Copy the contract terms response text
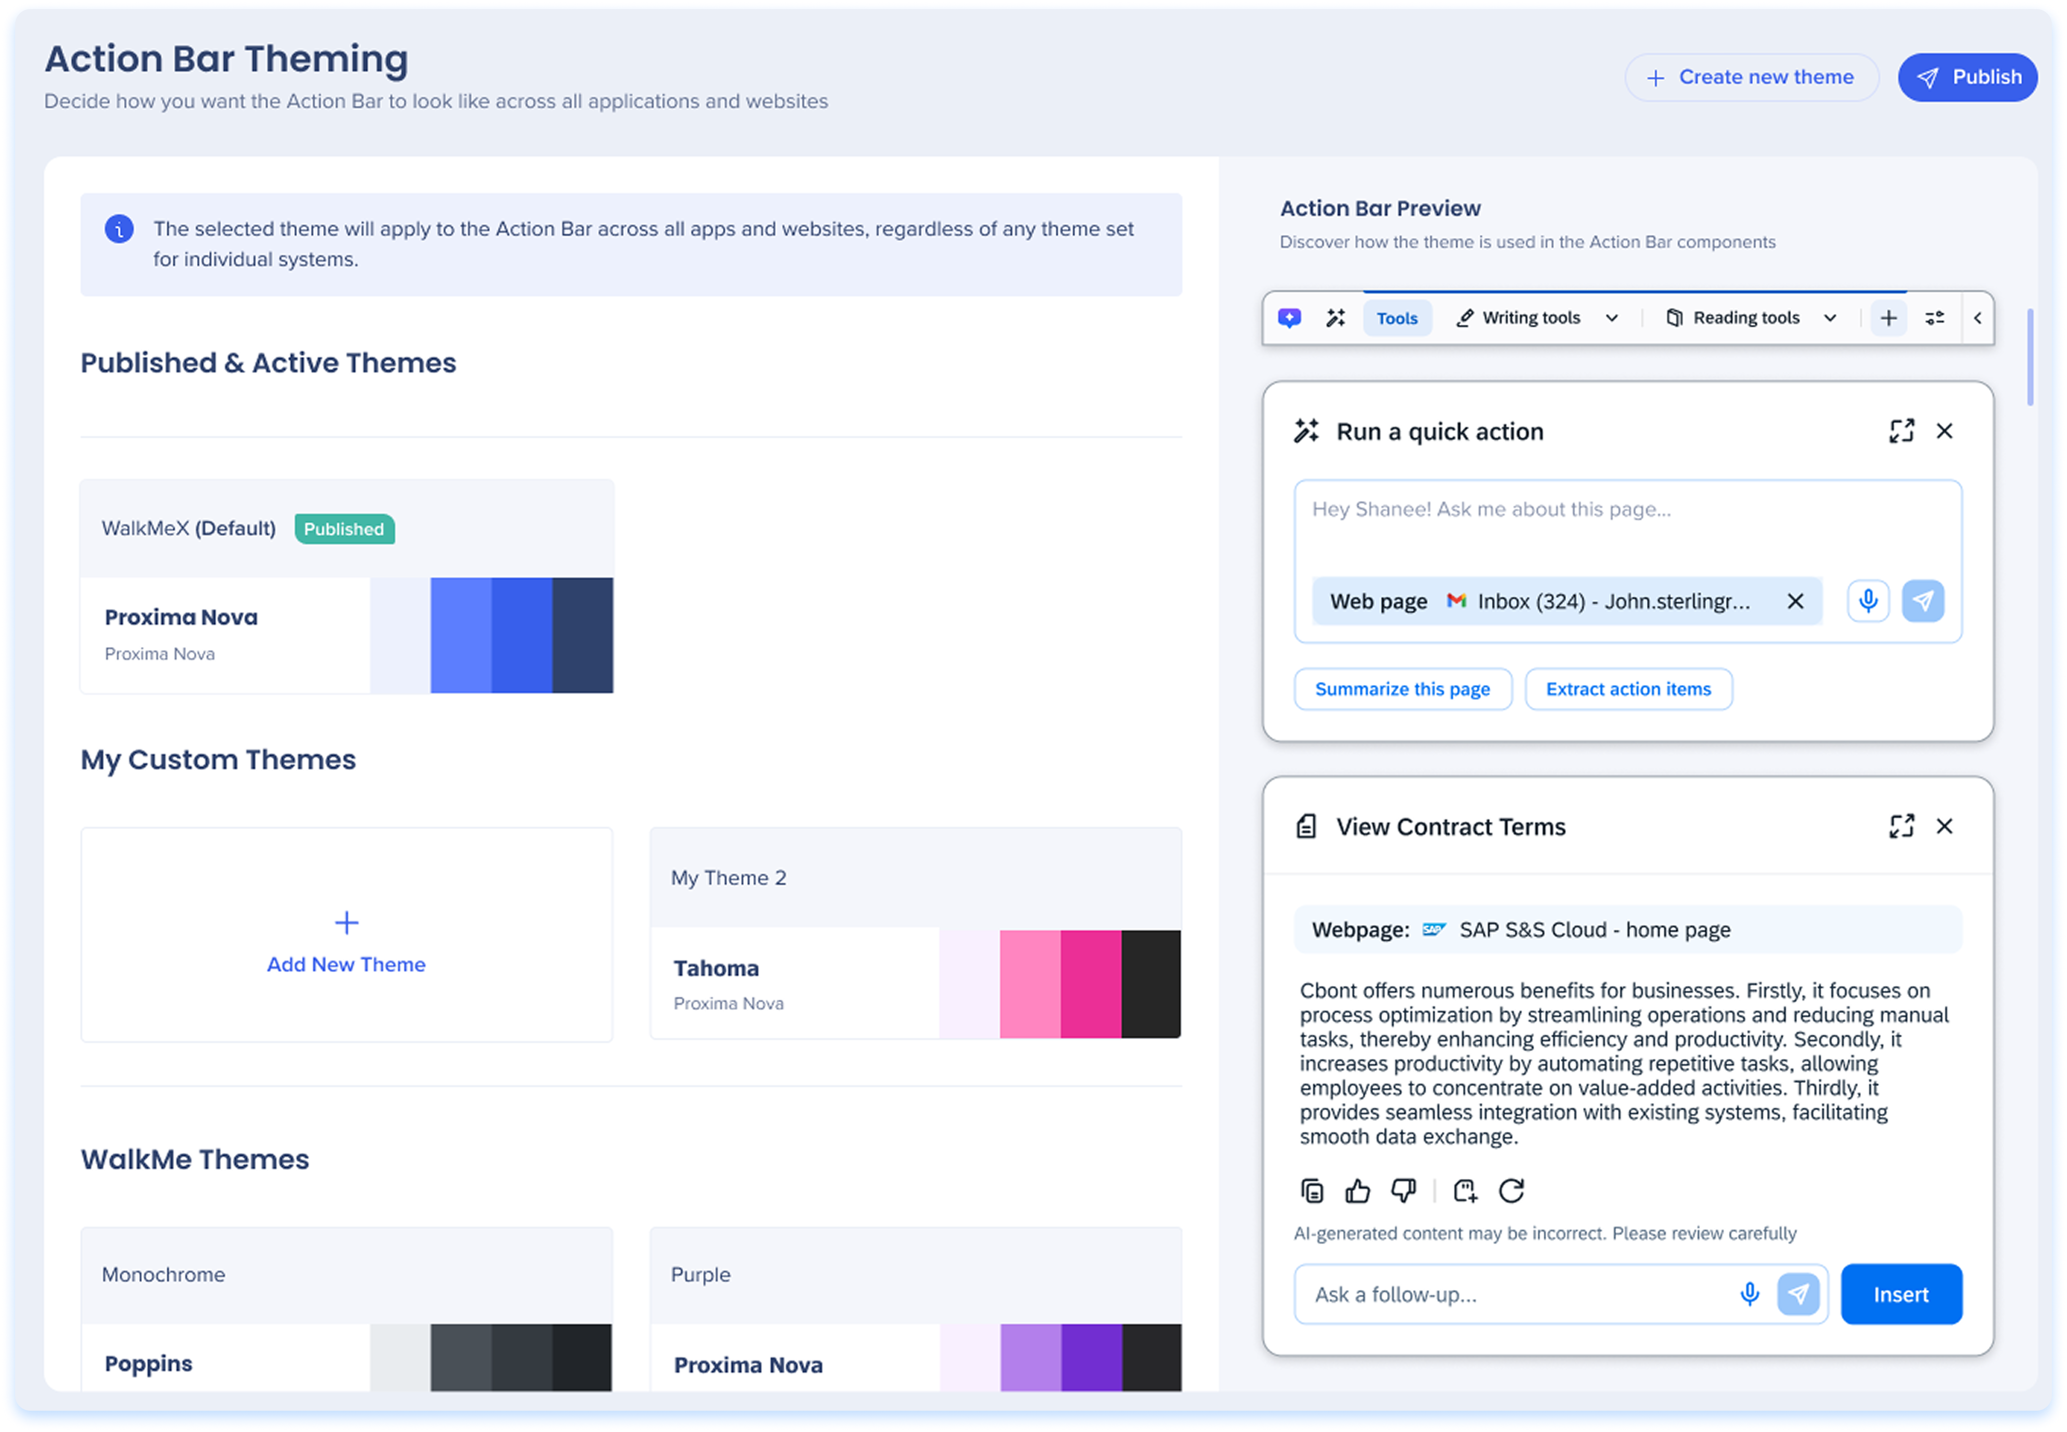Screen dimensions: 2067x1432 tap(1312, 1191)
